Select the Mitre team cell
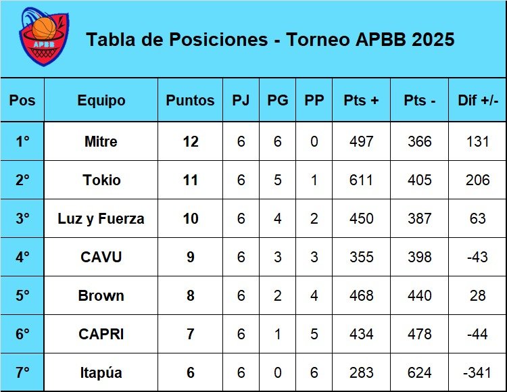This screenshot has height=392, width=507. [x=101, y=142]
